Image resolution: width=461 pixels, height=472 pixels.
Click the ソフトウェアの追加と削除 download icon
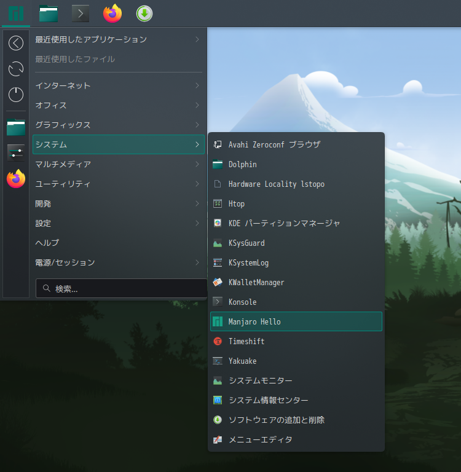[218, 420]
